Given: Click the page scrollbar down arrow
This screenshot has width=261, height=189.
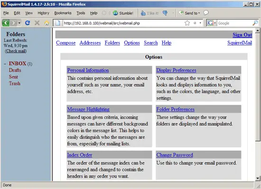Looking at the screenshot, I should [x=258, y=179].
